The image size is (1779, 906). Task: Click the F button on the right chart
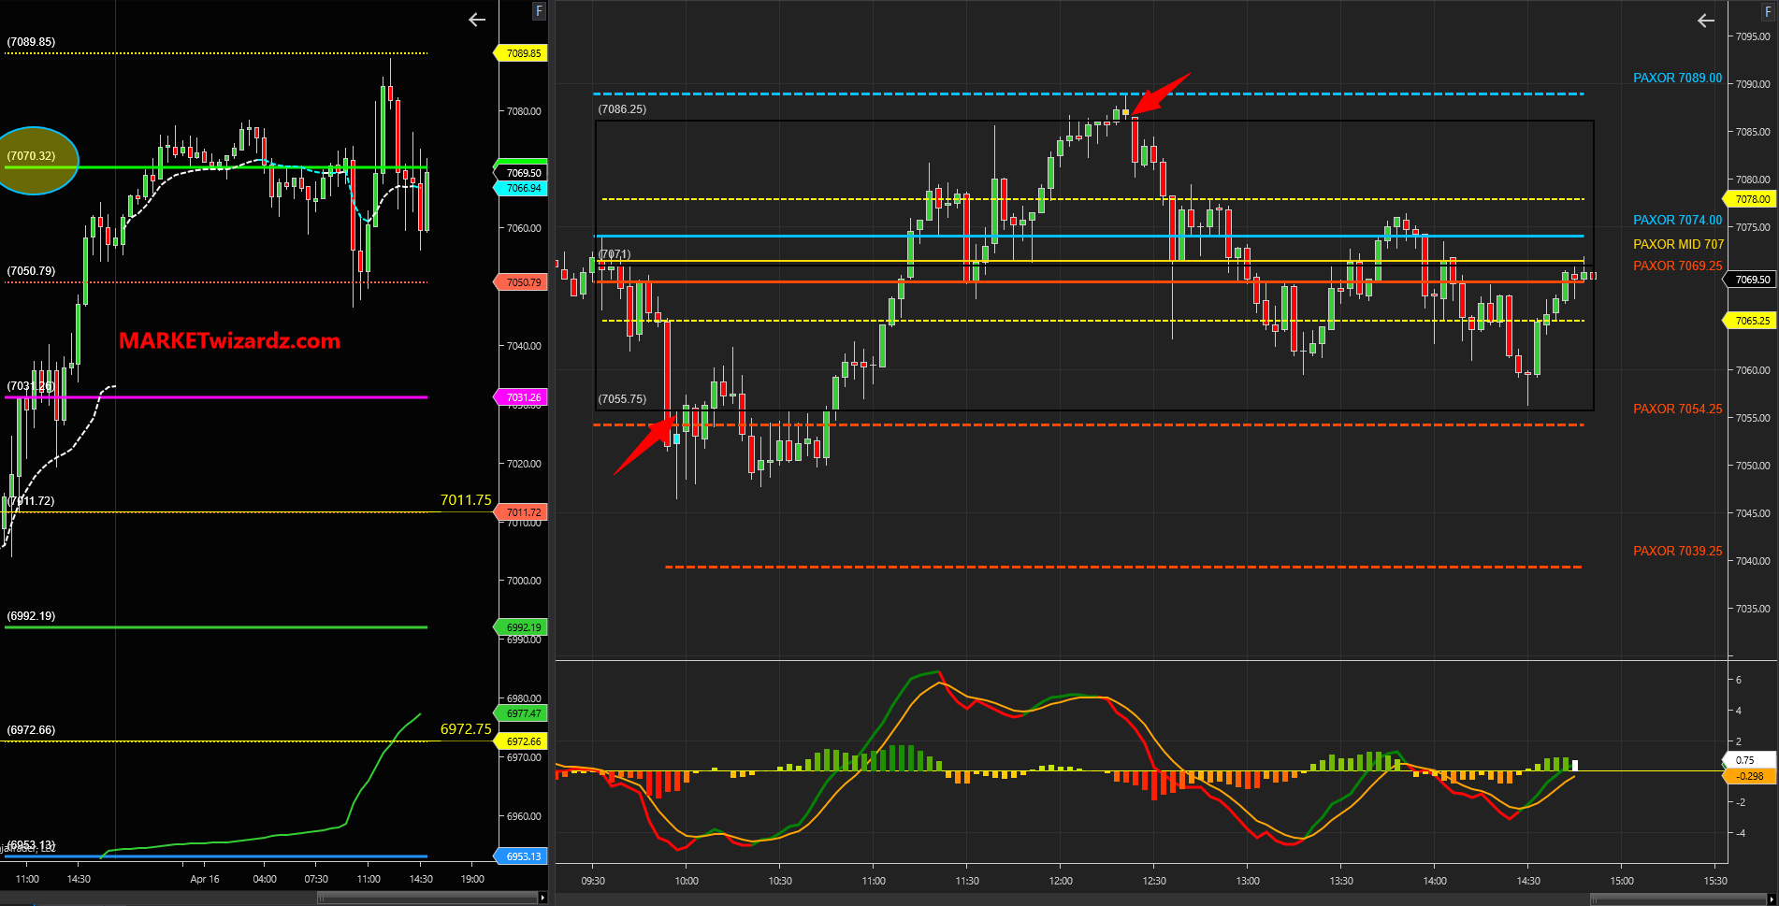[x=1768, y=11]
